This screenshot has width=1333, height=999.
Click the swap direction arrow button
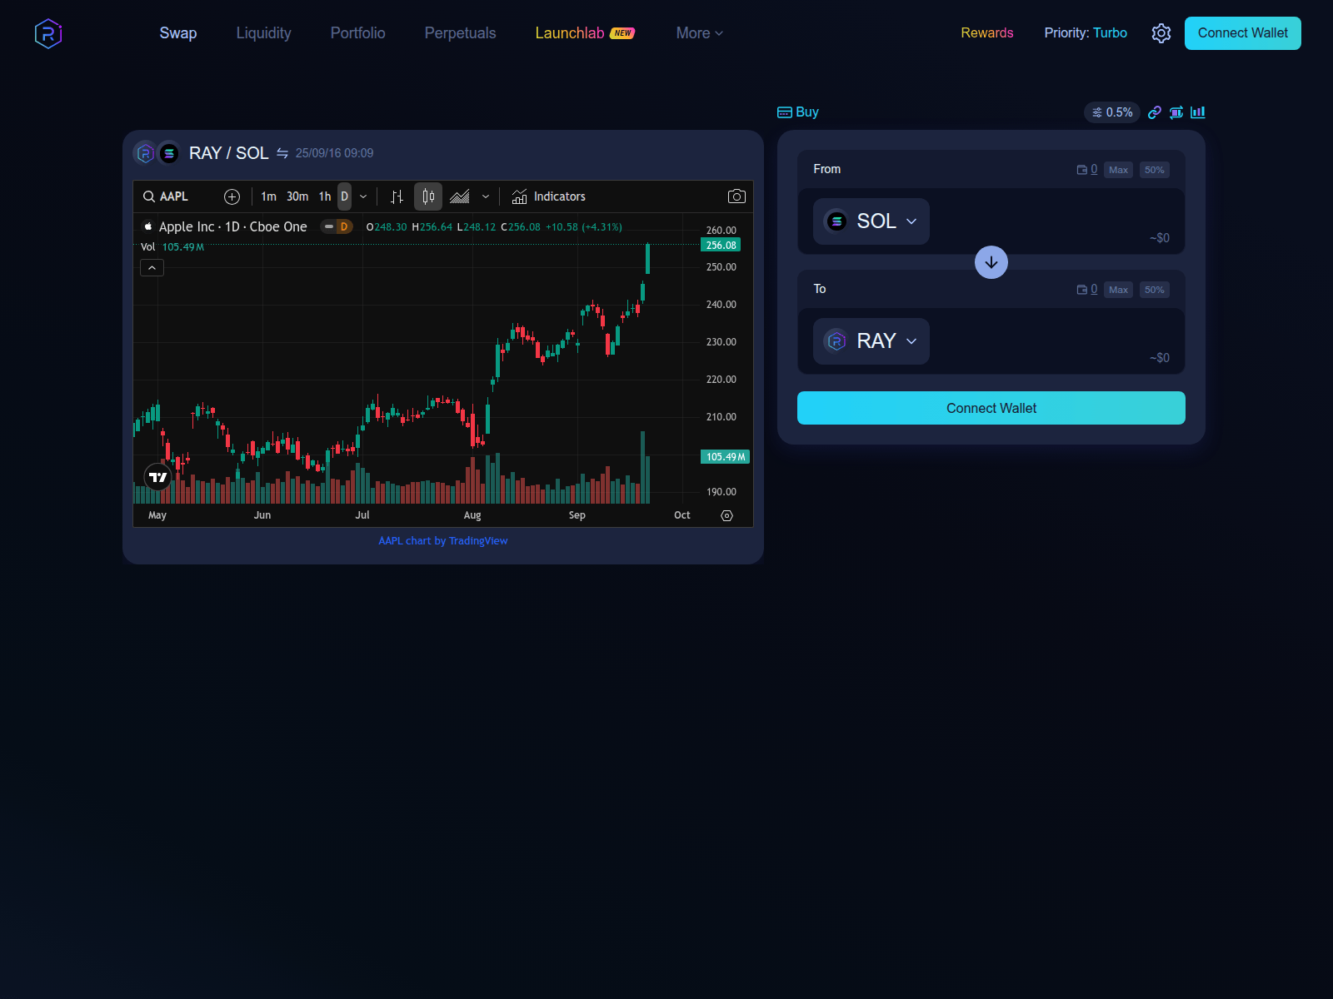click(x=991, y=262)
